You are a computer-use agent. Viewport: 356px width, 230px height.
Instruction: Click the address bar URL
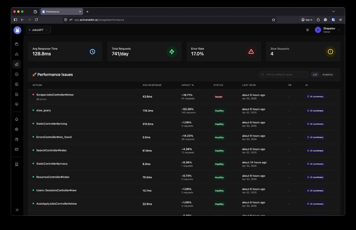tap(99, 20)
